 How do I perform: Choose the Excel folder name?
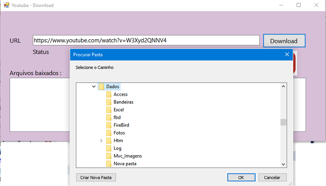click(119, 110)
